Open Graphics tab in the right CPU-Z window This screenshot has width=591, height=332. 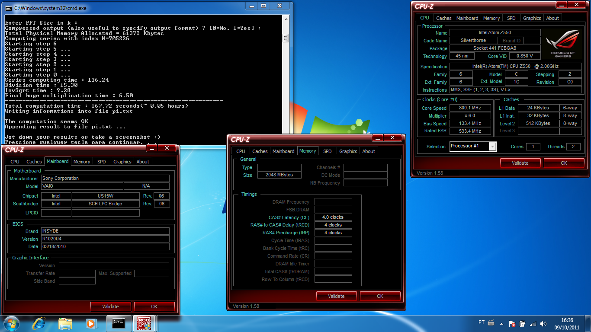pos(532,18)
